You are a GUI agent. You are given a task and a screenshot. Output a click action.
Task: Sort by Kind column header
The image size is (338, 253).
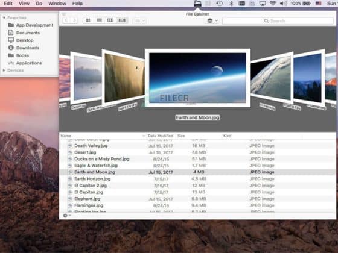coord(262,136)
